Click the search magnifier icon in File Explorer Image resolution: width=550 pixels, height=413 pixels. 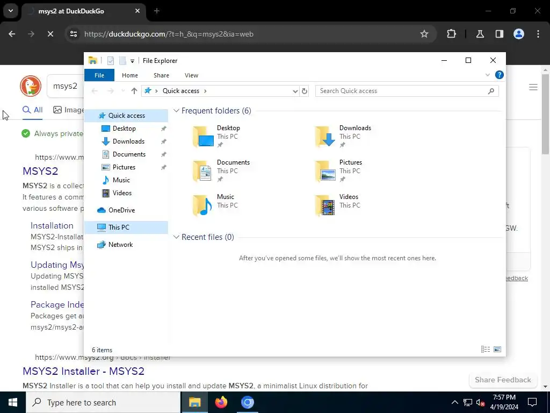(x=491, y=91)
